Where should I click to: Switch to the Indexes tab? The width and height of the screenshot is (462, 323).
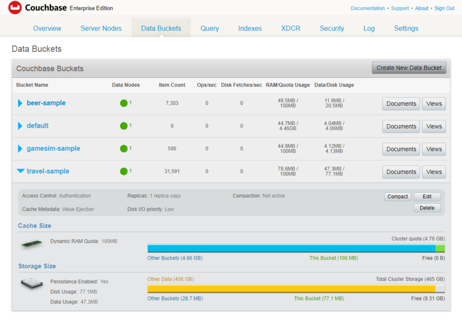tap(250, 28)
